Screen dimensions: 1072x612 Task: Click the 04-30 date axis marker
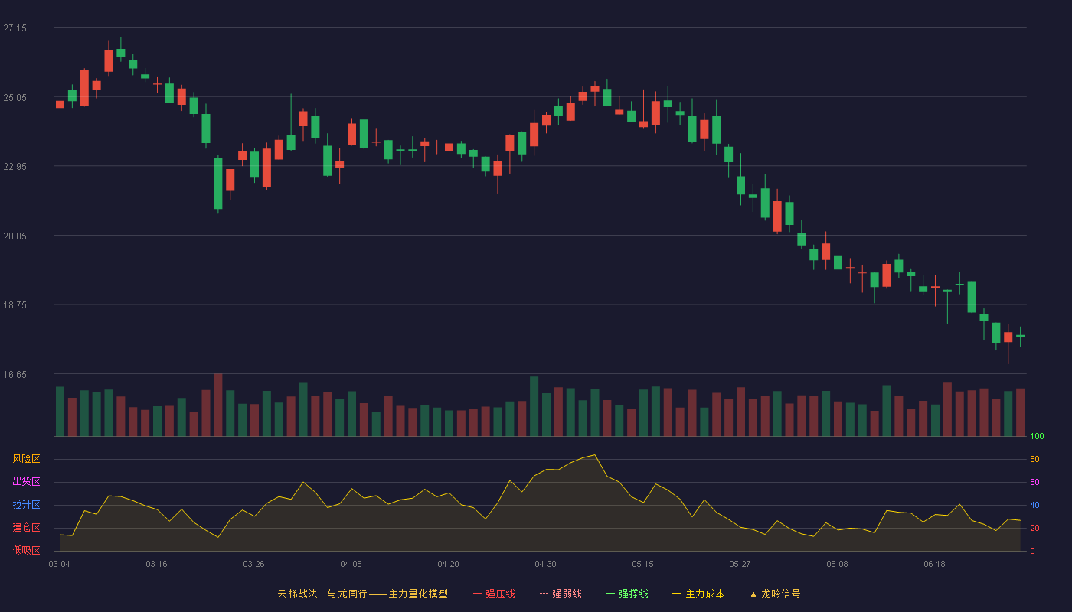click(x=545, y=564)
